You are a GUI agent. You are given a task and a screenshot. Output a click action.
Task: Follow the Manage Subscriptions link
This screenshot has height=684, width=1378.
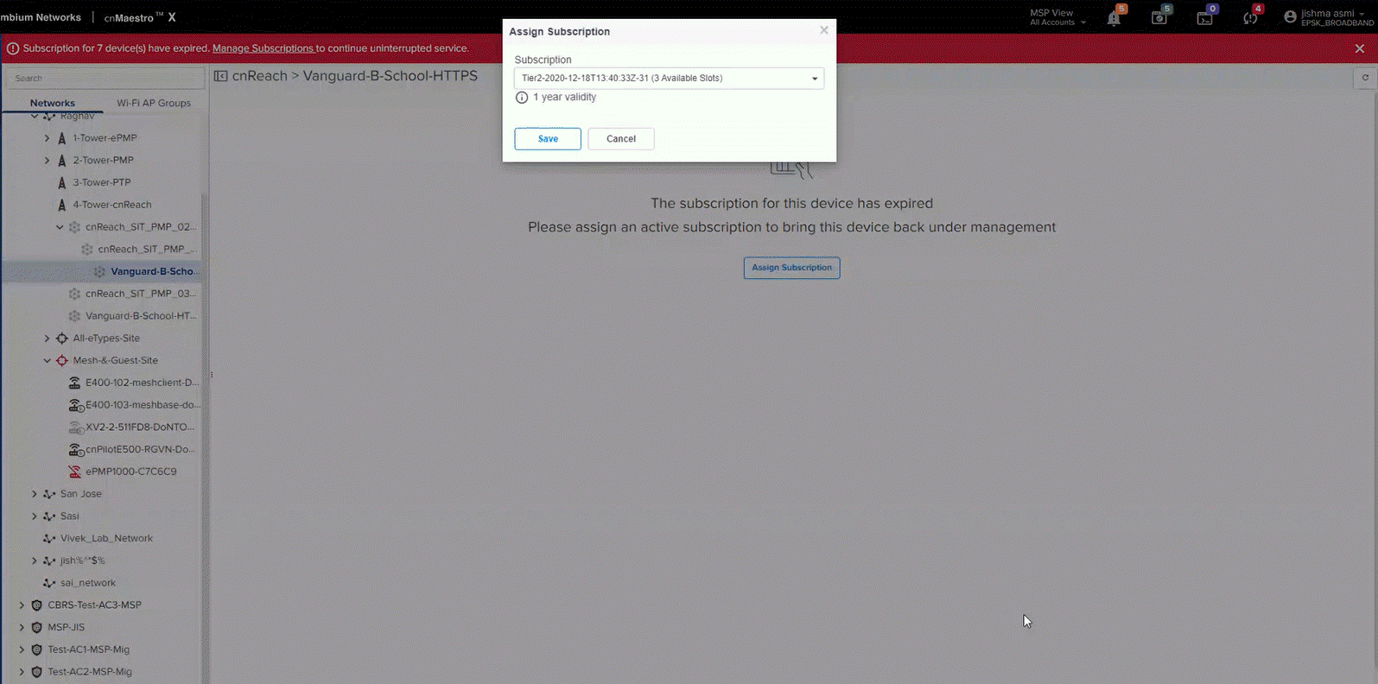click(x=263, y=48)
